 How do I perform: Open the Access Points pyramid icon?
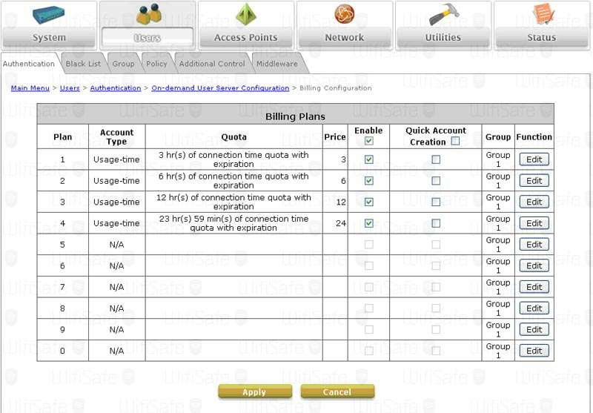click(x=246, y=14)
